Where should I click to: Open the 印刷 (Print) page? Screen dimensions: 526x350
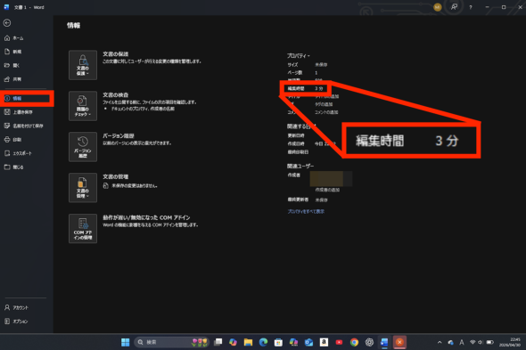click(x=12, y=140)
